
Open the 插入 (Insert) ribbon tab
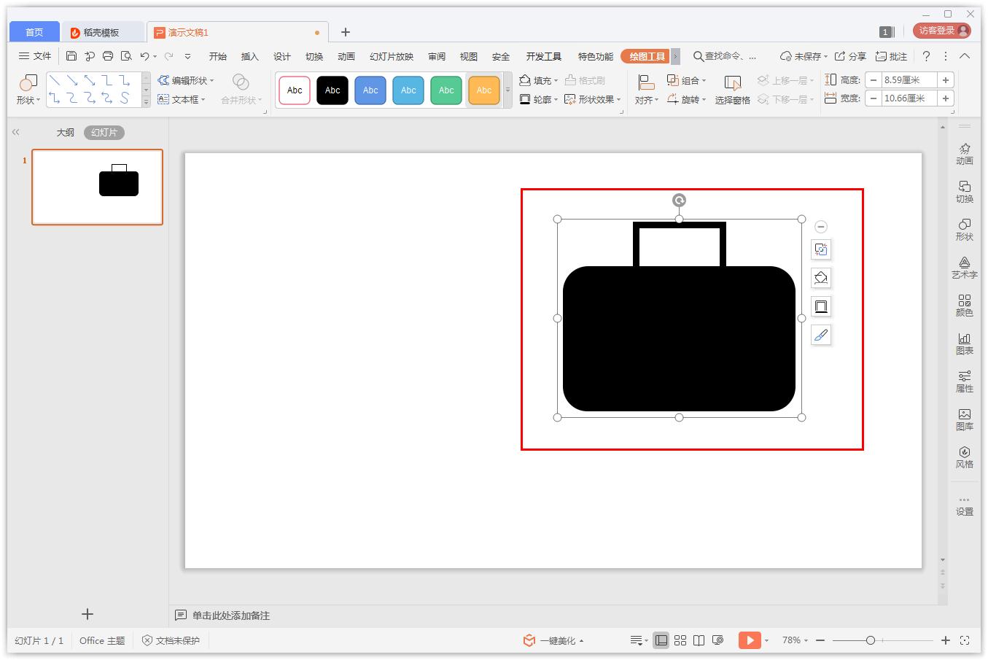249,56
